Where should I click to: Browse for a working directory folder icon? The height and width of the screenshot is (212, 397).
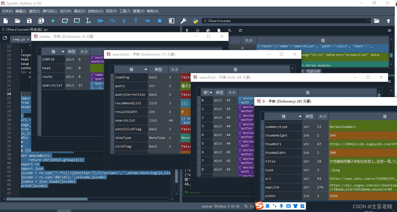(376, 21)
